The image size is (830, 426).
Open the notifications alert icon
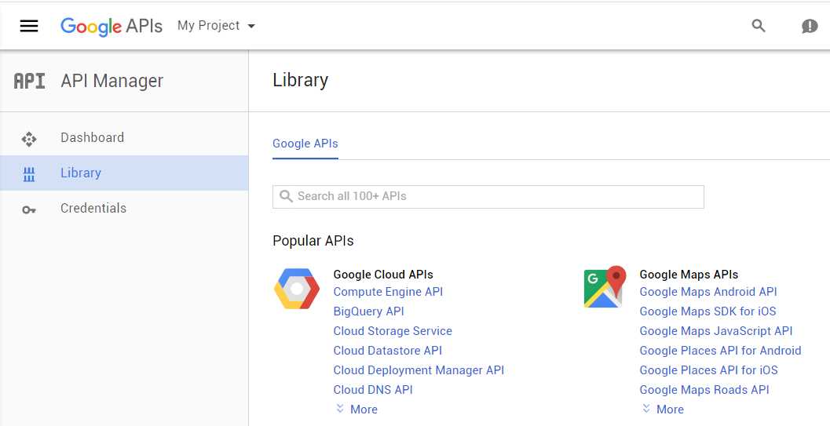pyautogui.click(x=810, y=26)
